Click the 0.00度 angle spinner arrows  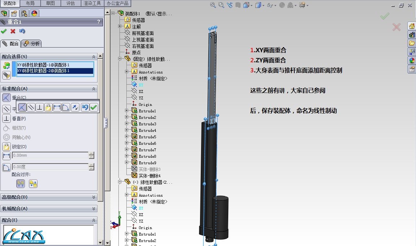91,167
